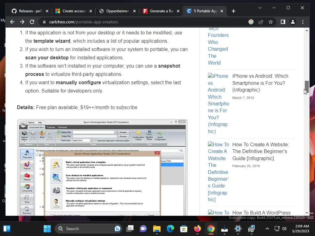Expand the tab search dropdown
This screenshot has height=236, width=315.
(x=260, y=8)
